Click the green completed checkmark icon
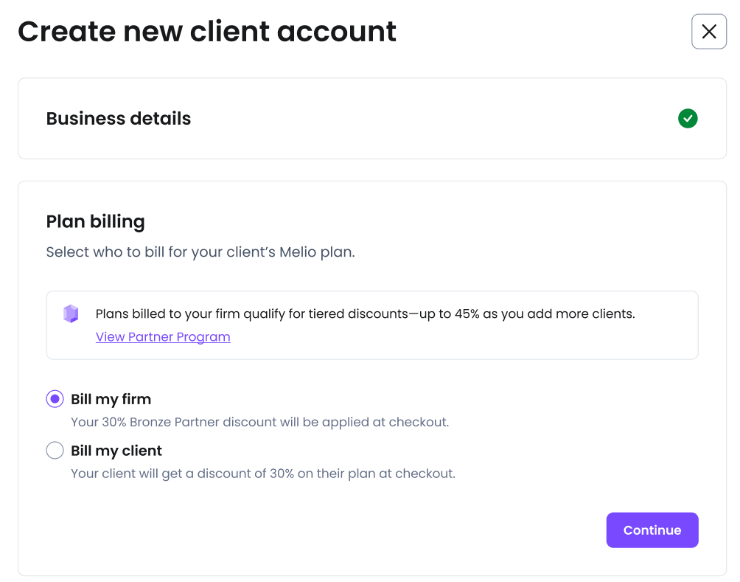This screenshot has height=582, width=740. click(x=687, y=119)
